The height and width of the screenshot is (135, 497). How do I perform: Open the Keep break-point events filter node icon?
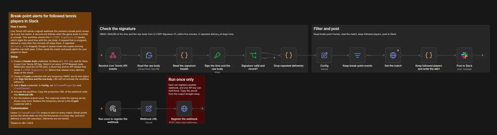click(x=358, y=55)
